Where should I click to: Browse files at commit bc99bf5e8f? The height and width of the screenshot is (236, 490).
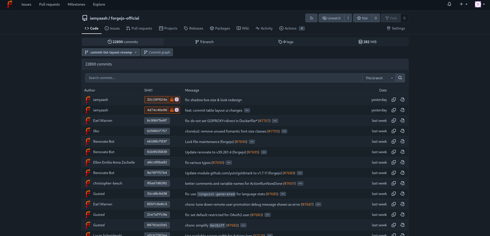pyautogui.click(x=402, y=121)
